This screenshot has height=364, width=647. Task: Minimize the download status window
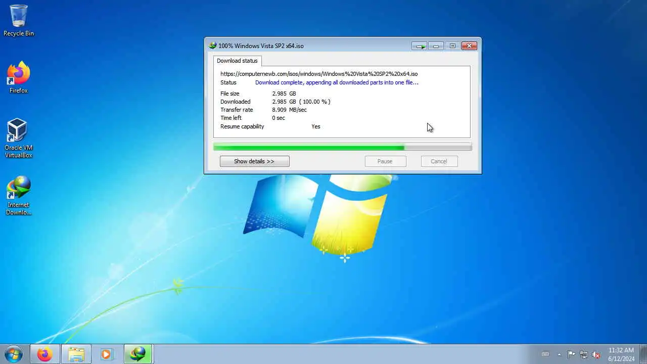[436, 46]
